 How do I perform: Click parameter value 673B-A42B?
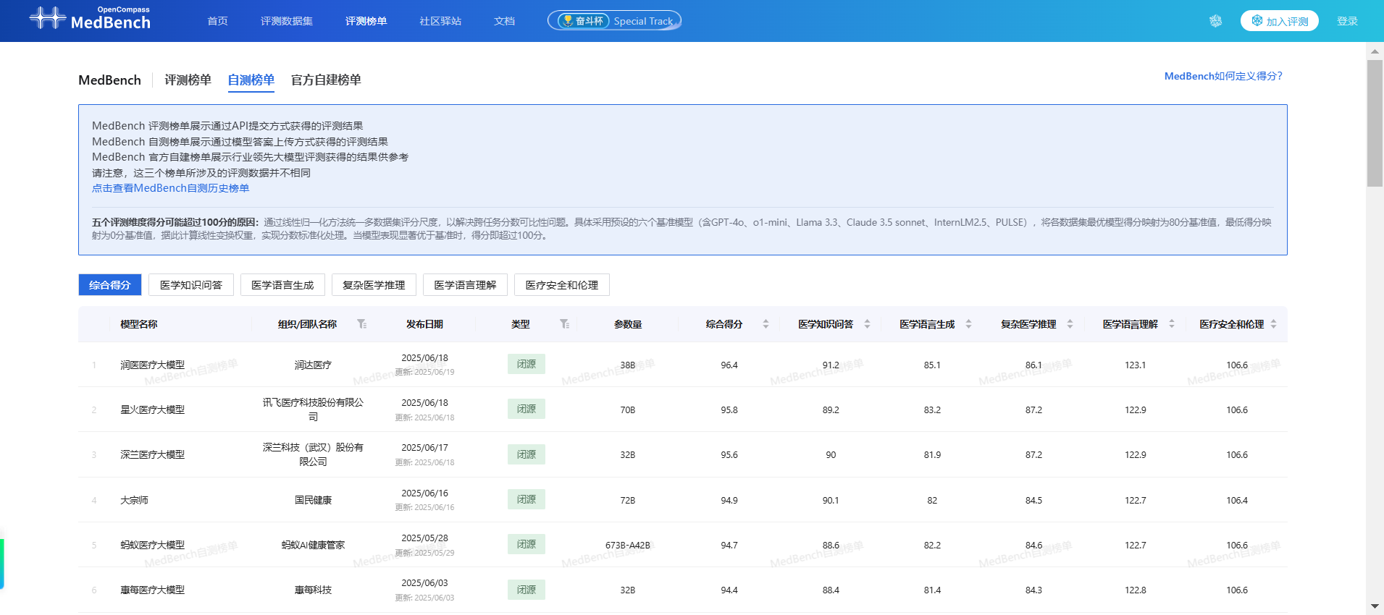point(628,545)
